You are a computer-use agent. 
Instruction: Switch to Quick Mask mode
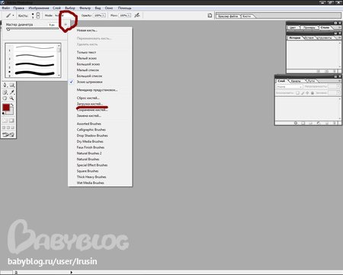(x=11, y=121)
